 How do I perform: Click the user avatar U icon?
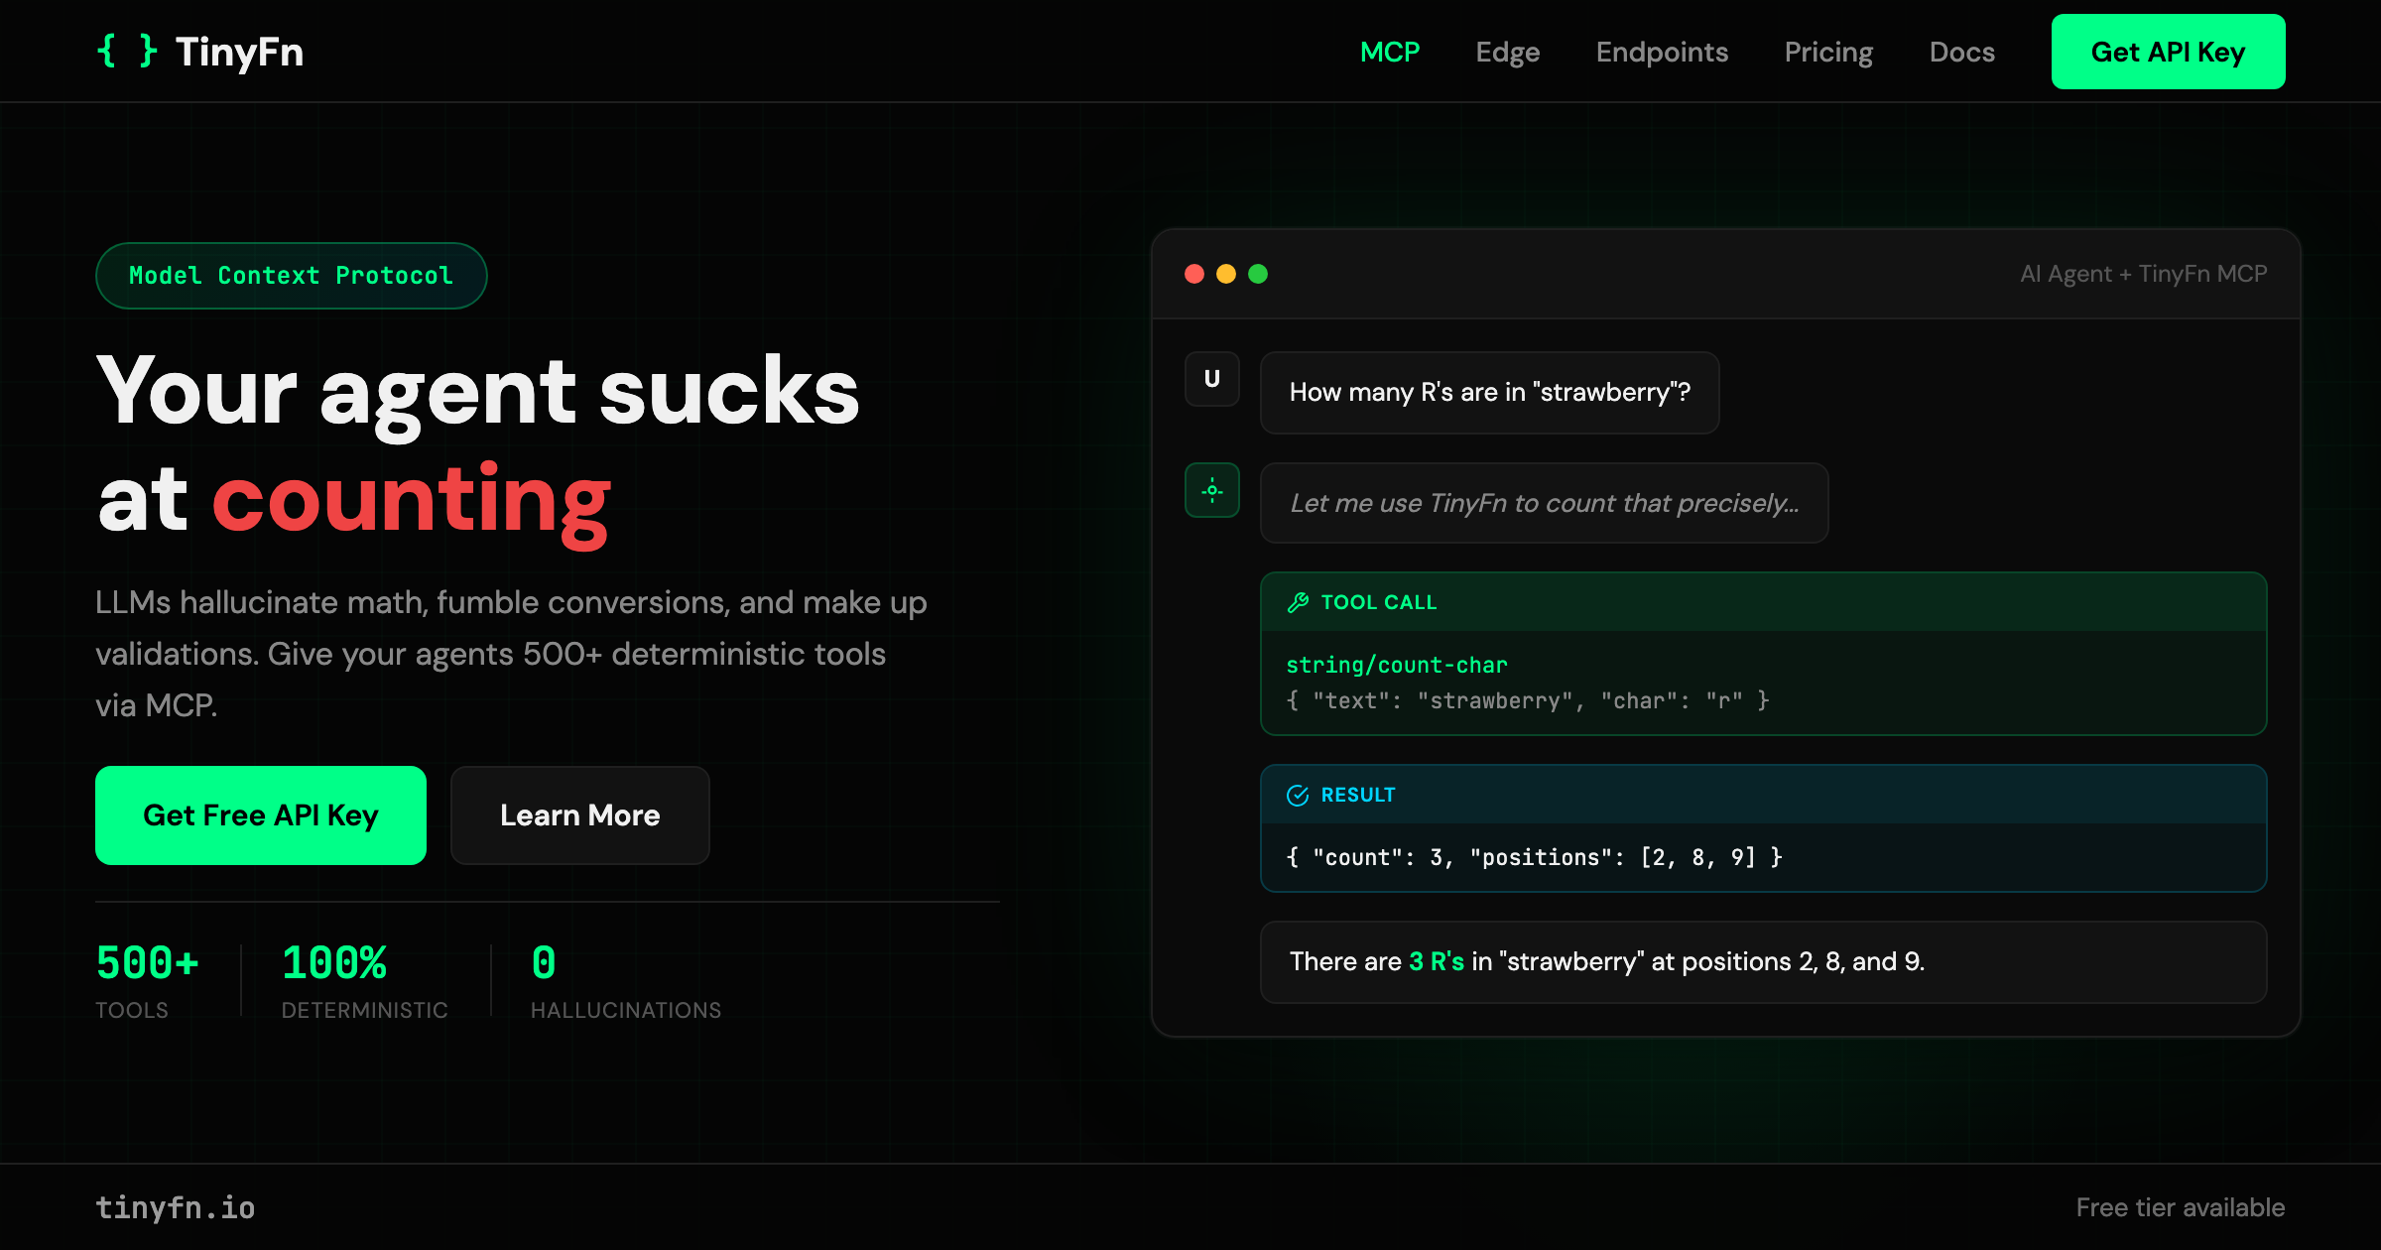(x=1211, y=379)
